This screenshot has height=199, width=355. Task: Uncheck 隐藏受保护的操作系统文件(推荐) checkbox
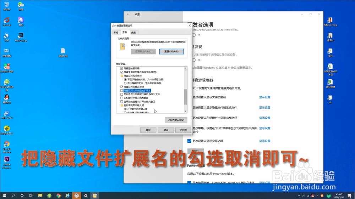click(121, 72)
